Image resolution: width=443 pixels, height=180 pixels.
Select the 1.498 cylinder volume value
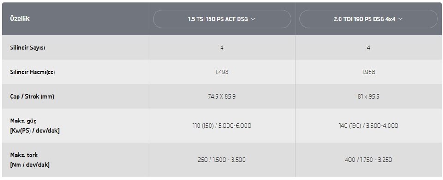tap(222, 72)
